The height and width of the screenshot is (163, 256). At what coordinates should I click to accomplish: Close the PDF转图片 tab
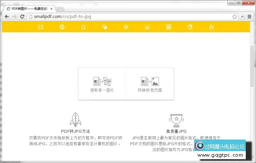pos(52,9)
